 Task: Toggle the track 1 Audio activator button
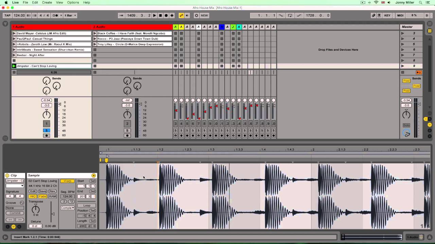[47, 124]
